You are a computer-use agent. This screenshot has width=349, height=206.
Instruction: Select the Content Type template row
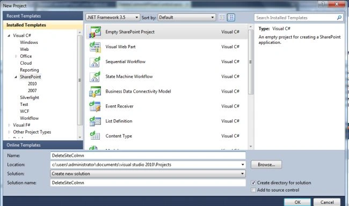(166, 136)
